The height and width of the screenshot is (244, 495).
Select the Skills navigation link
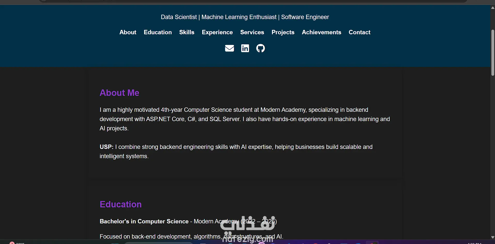pos(187,32)
